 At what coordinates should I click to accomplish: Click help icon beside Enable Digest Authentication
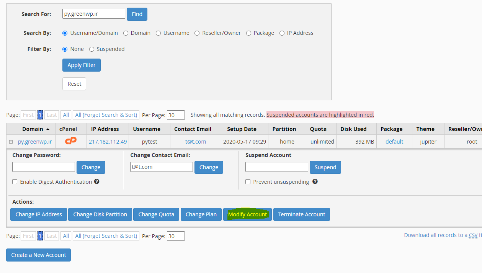click(97, 181)
